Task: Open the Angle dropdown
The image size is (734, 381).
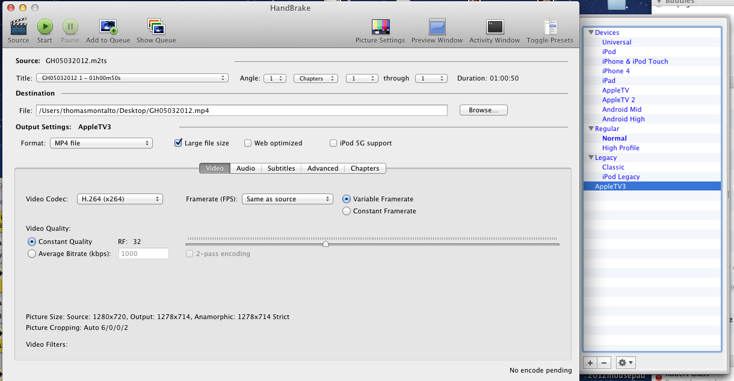Action: point(275,78)
